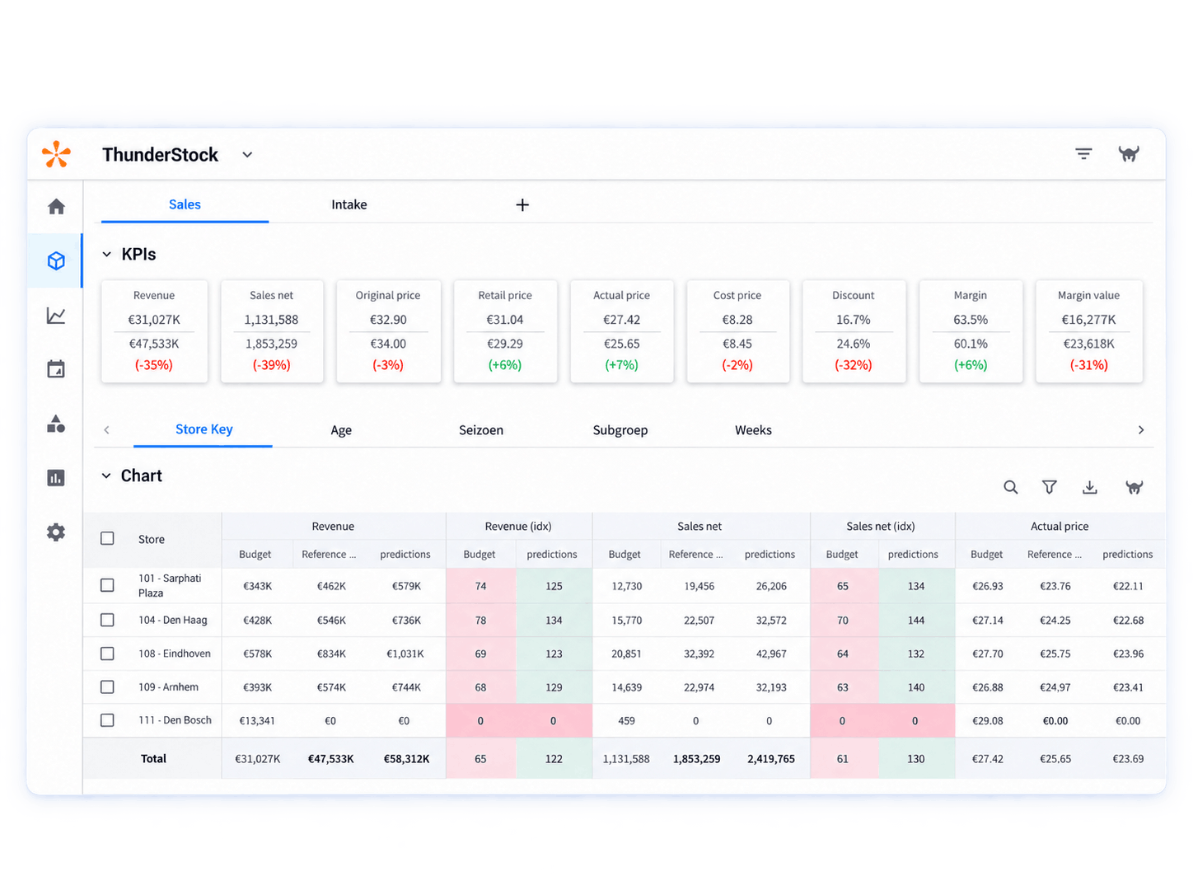The height and width of the screenshot is (895, 1193).
Task: Open the line chart sidebar icon
Action: click(56, 316)
